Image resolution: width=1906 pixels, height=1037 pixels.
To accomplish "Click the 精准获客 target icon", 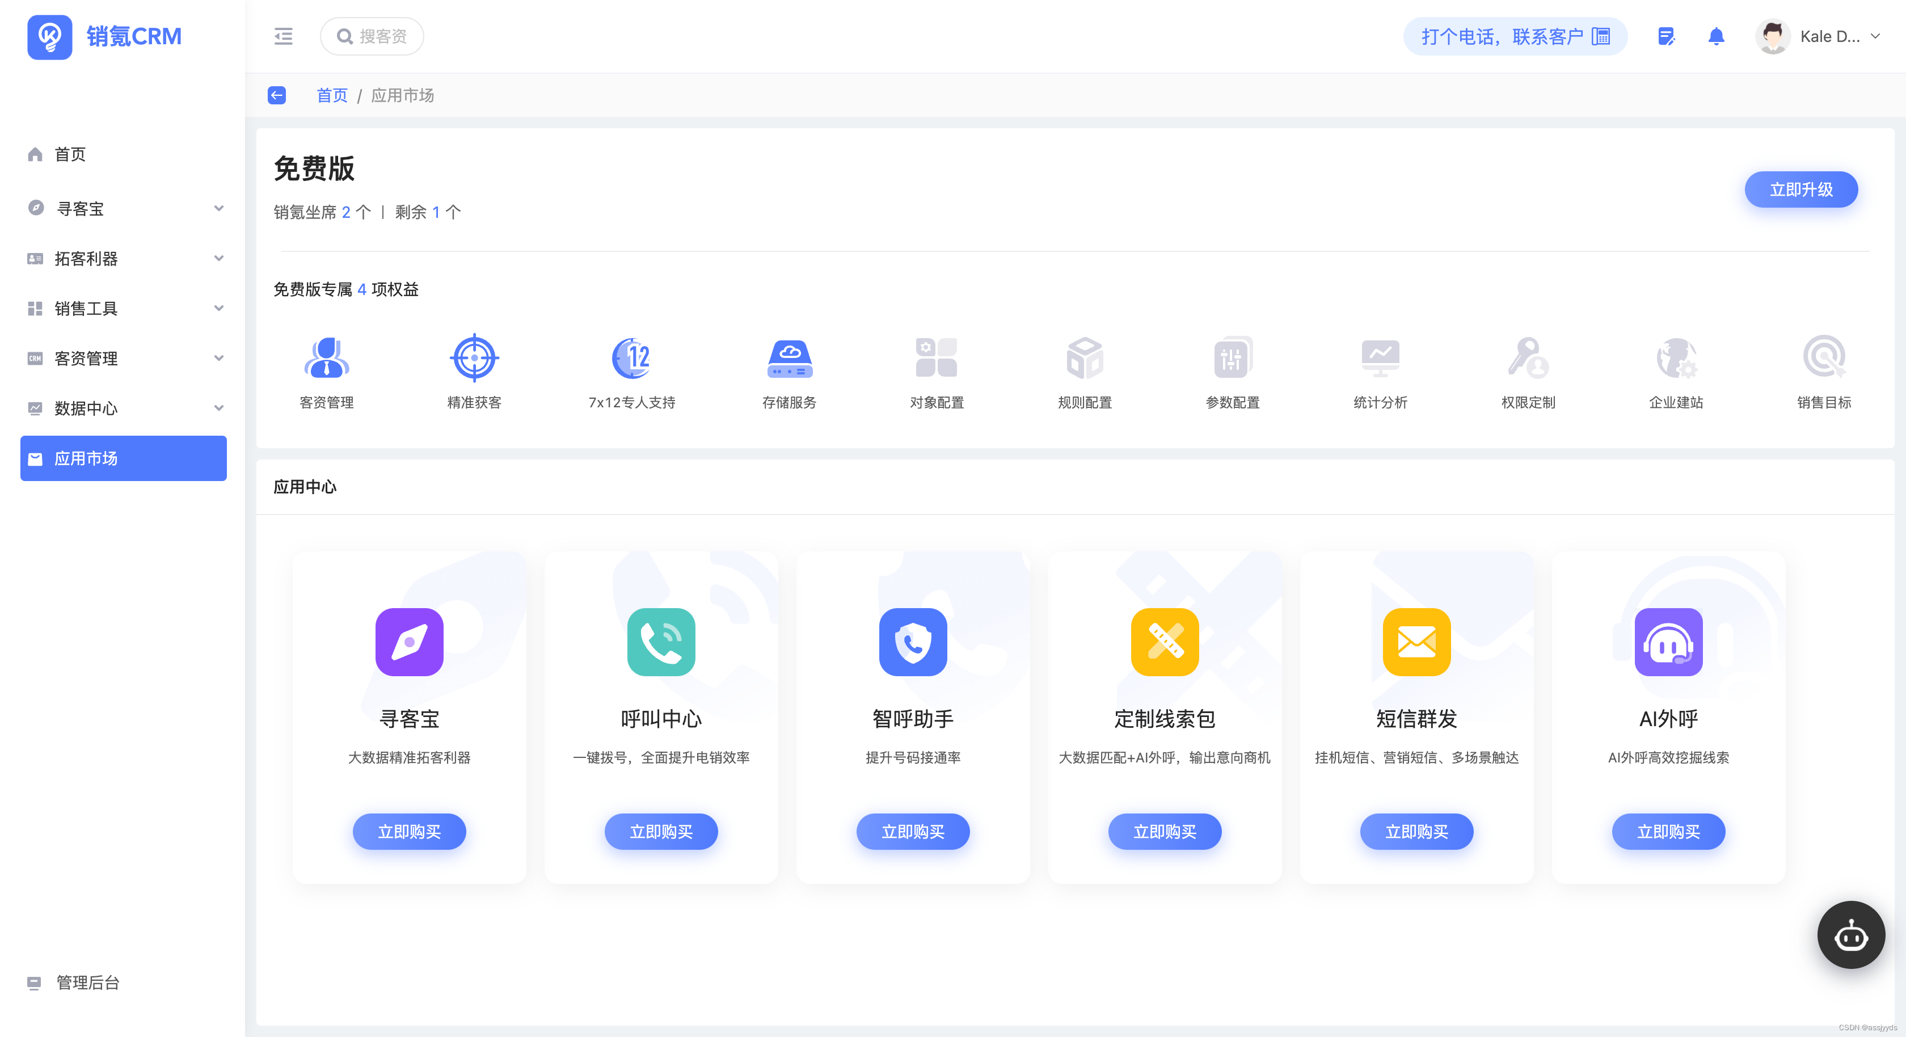I will 474,357.
